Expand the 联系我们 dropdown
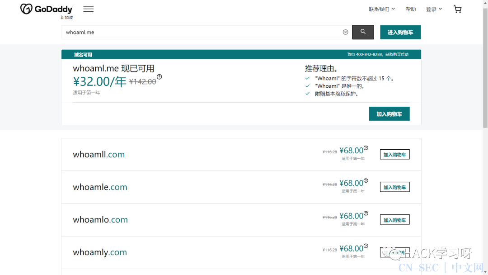This screenshot has width=488, height=275. (382, 9)
